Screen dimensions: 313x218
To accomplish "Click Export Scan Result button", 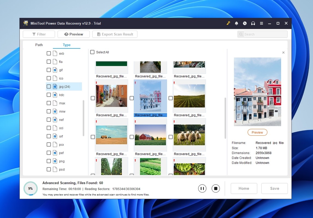I will (115, 34).
